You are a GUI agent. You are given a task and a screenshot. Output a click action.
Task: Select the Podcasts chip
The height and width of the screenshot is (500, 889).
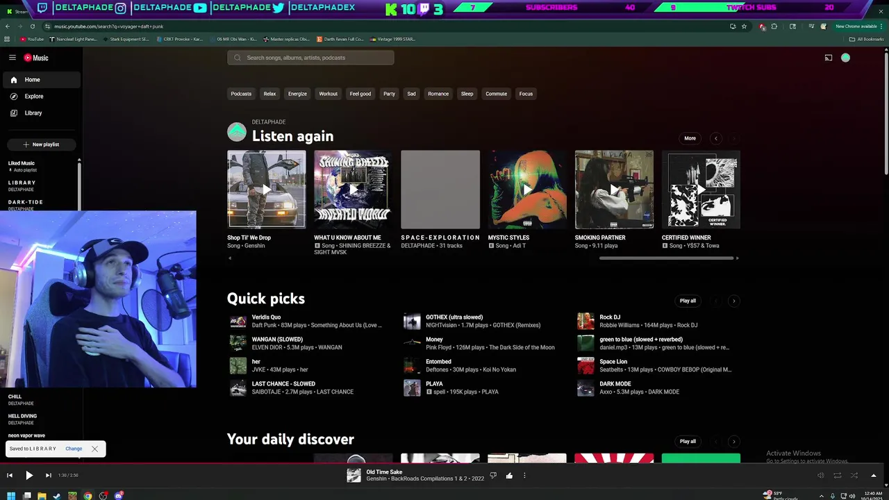click(x=241, y=94)
